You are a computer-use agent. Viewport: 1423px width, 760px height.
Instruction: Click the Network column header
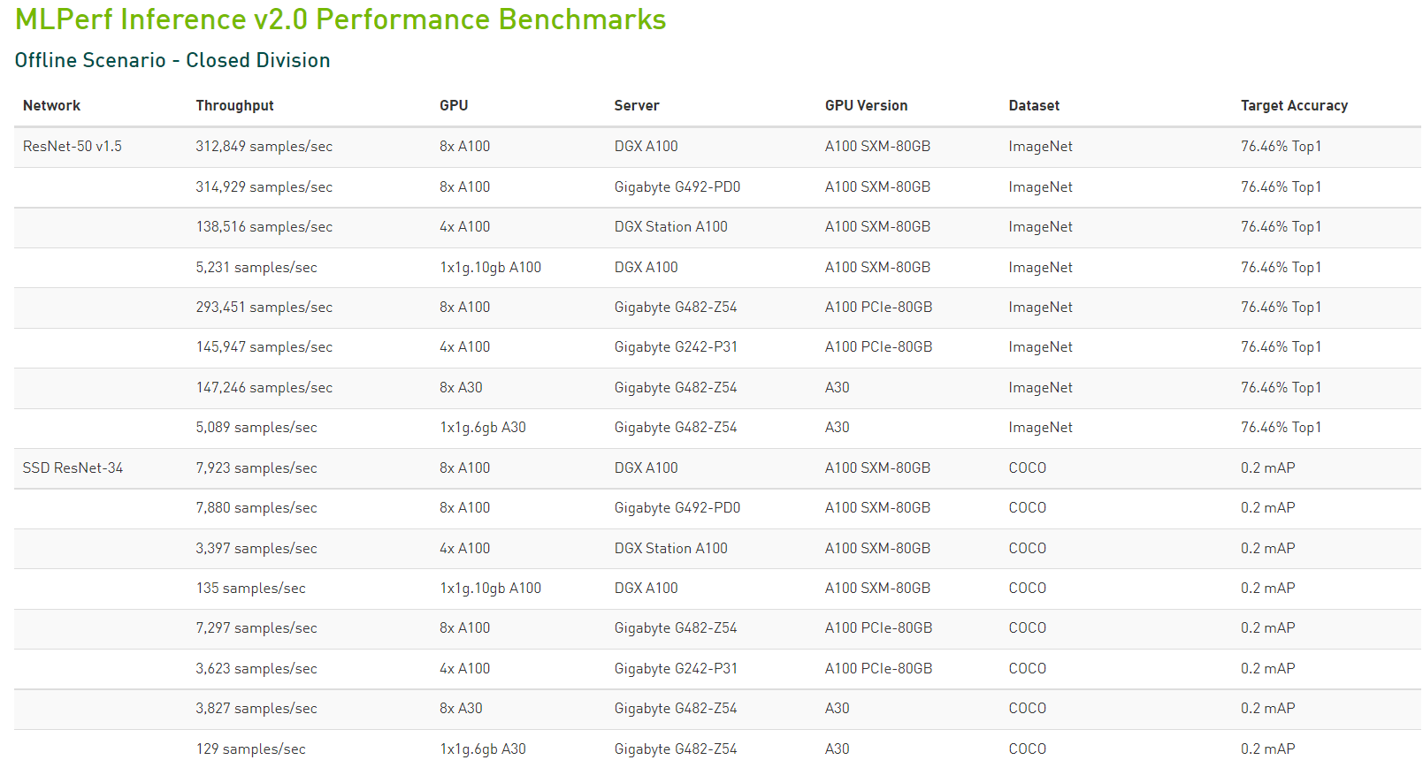[x=51, y=105]
